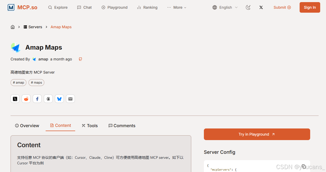Share on X via square icon

click(15, 99)
